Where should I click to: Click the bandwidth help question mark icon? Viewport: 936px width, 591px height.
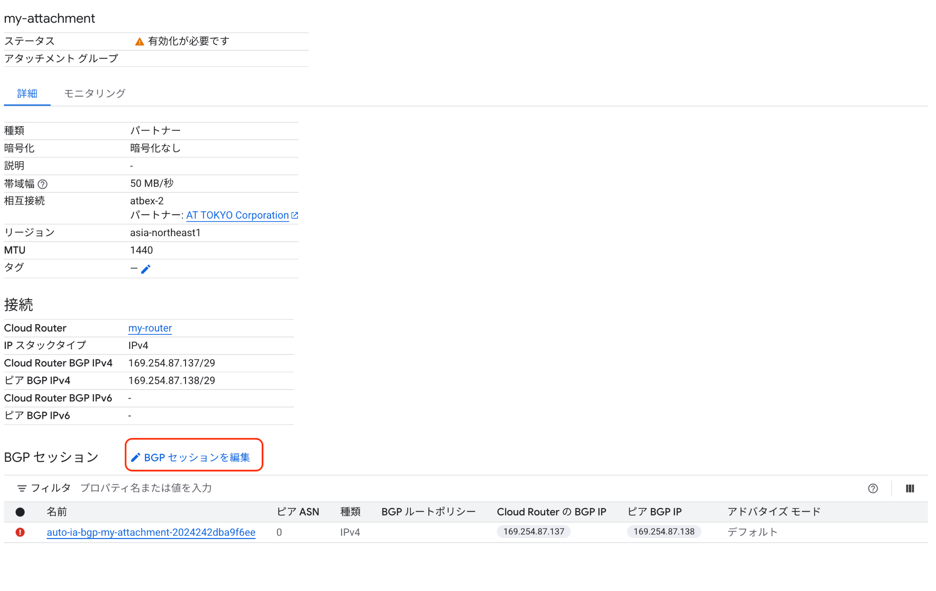[43, 184]
